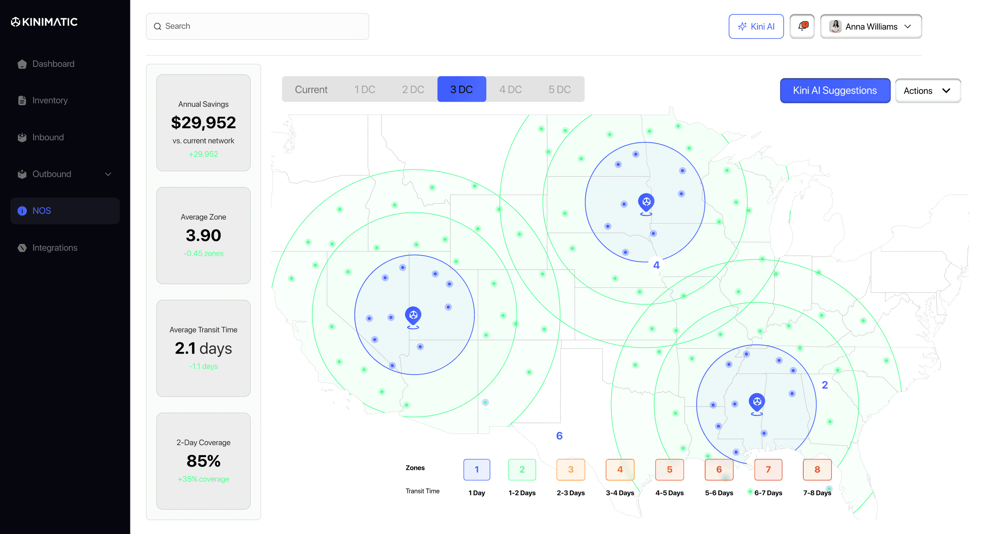Click the Kini AI Suggestions button

click(x=835, y=91)
